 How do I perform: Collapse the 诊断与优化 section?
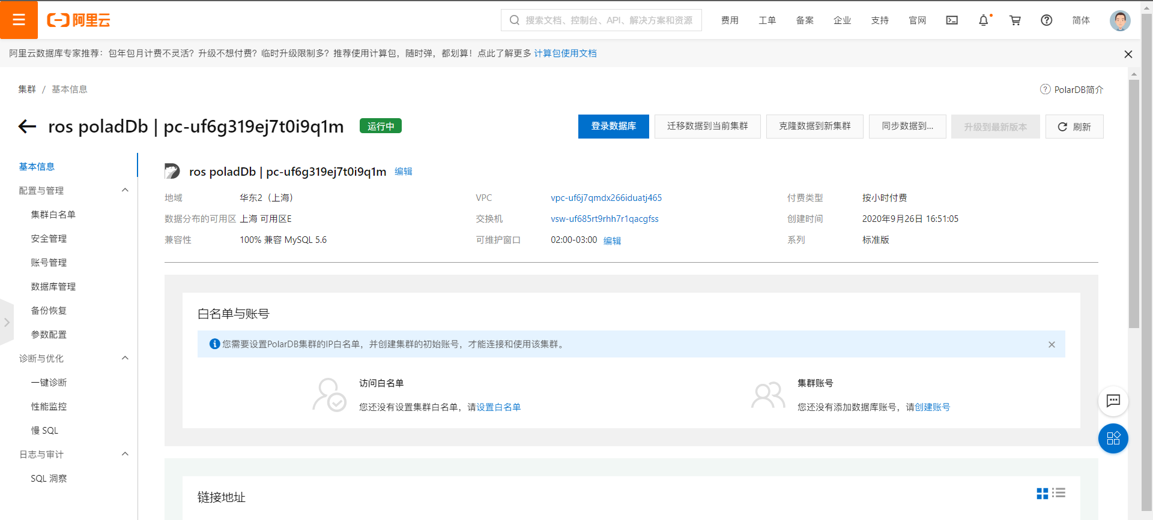tap(125, 358)
